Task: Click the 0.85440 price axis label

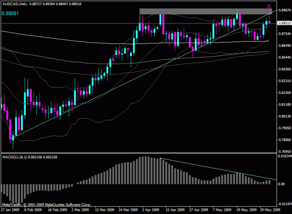Action: pos(285,57)
